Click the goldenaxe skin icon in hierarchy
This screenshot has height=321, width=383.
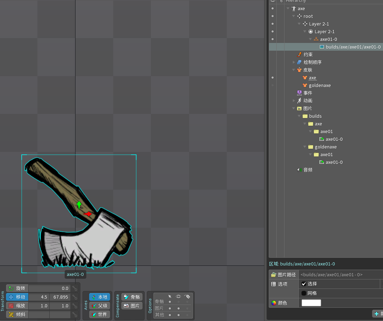tap(305, 86)
